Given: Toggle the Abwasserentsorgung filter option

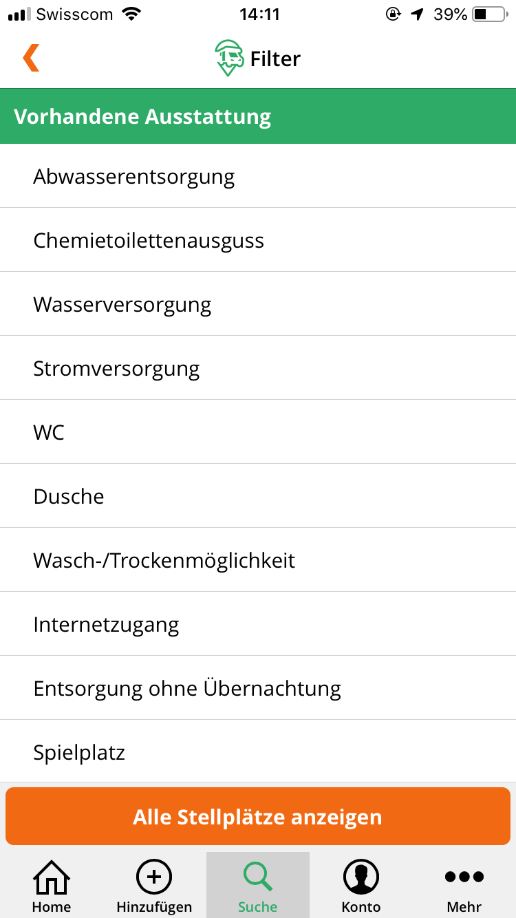Looking at the screenshot, I should [258, 176].
